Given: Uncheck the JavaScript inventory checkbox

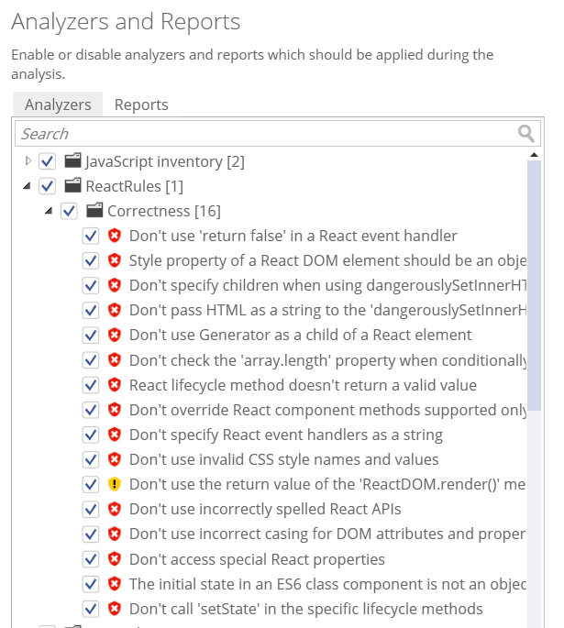Looking at the screenshot, I should click(48, 161).
